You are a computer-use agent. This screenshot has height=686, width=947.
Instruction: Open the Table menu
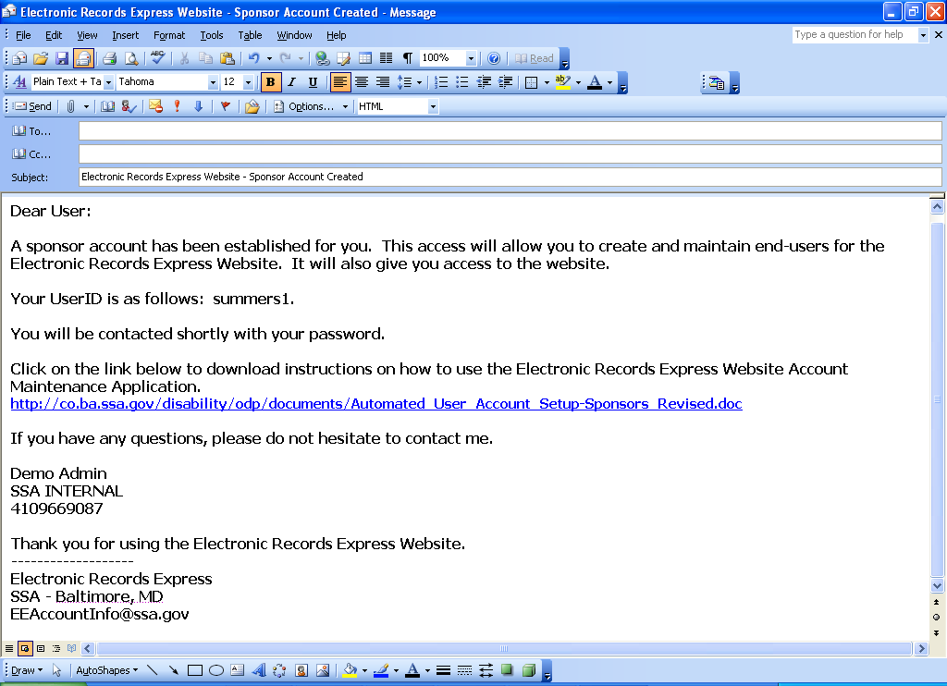[x=250, y=36]
